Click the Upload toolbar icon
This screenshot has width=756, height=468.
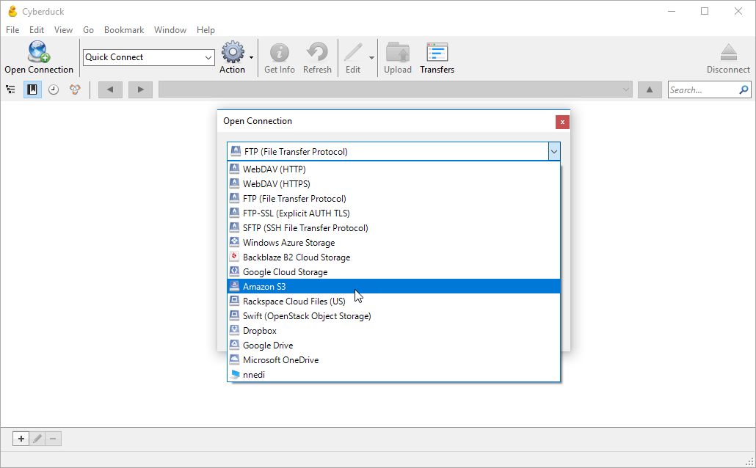[x=398, y=54]
